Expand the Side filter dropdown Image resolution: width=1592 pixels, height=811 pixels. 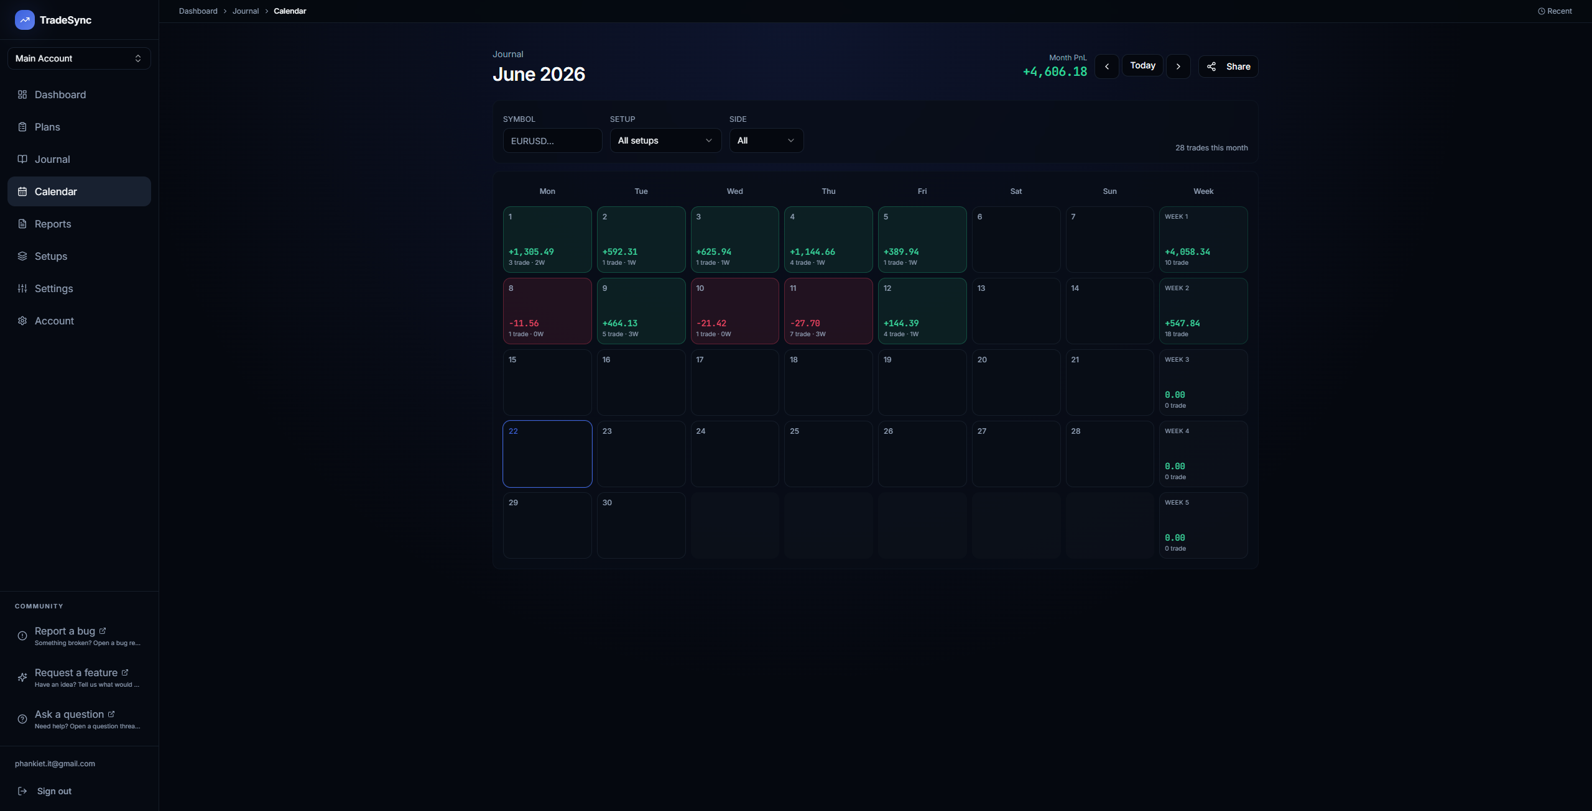pyautogui.click(x=766, y=140)
